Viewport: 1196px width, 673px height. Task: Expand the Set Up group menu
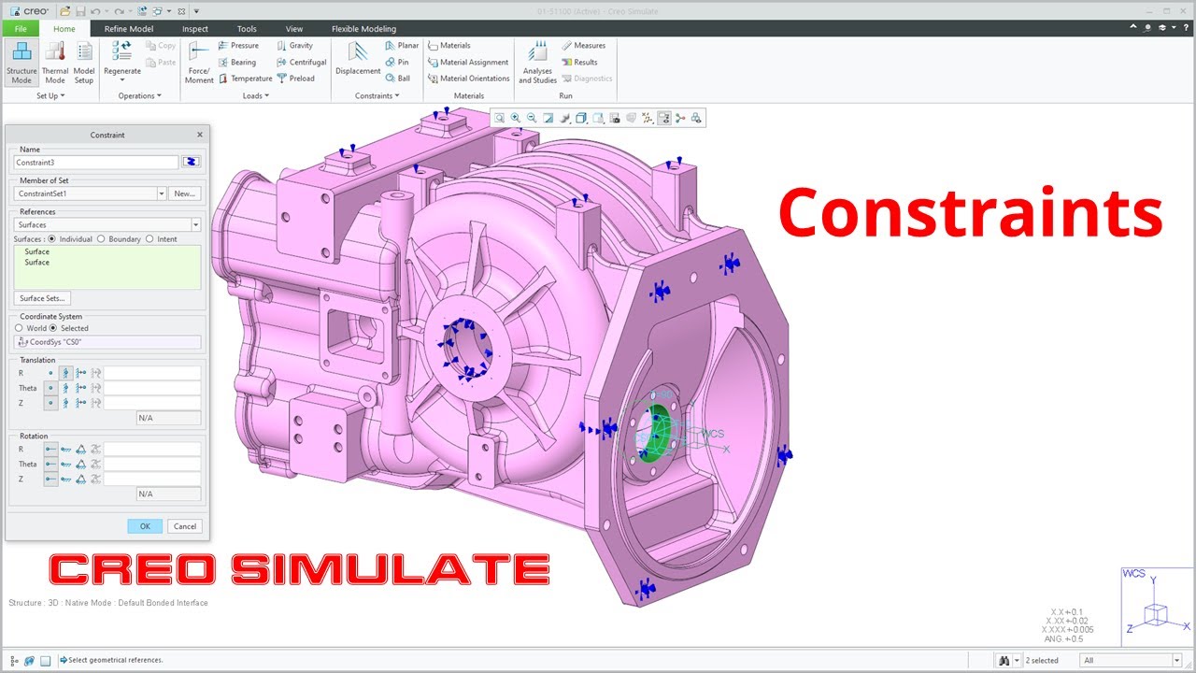pos(51,95)
